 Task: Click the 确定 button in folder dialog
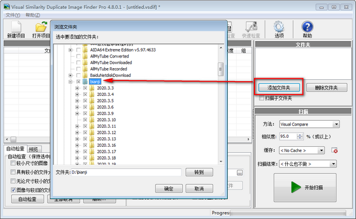pyautogui.click(x=169, y=189)
